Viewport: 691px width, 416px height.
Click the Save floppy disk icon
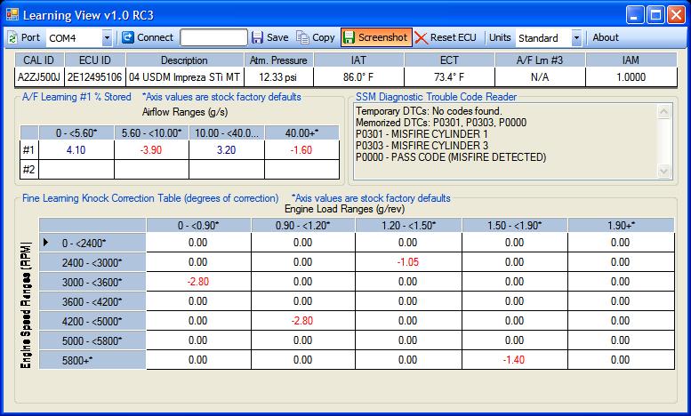click(258, 38)
